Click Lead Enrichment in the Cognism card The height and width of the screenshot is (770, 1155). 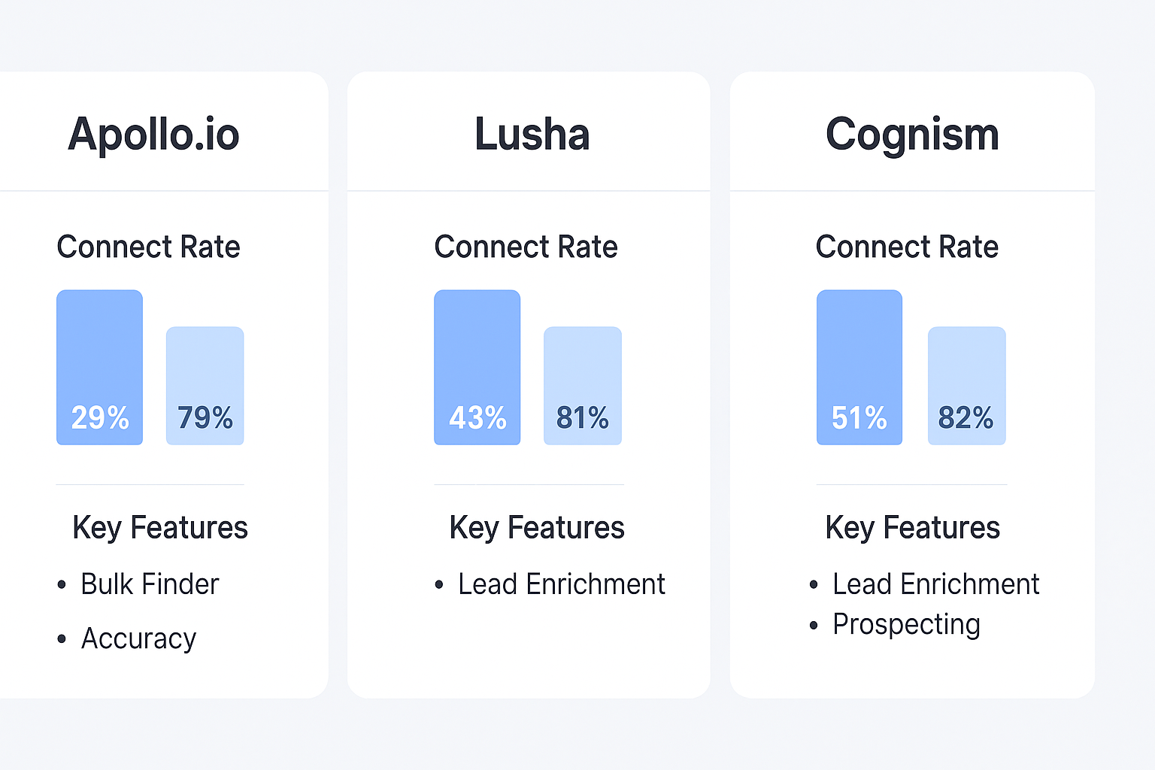pos(935,584)
